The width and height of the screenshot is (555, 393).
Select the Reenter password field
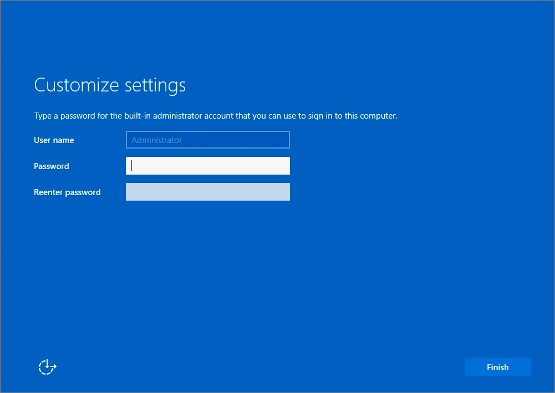click(208, 192)
